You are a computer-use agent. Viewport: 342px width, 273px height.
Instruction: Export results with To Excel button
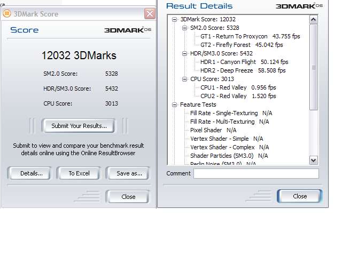pyautogui.click(x=79, y=173)
